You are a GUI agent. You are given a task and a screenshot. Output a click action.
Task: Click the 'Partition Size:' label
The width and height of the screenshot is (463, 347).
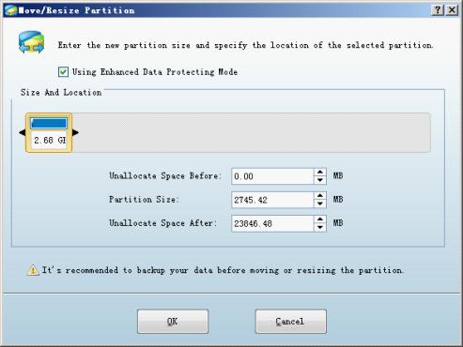[x=144, y=200]
